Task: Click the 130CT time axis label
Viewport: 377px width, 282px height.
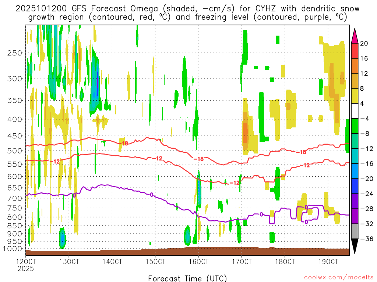Action: click(x=69, y=261)
